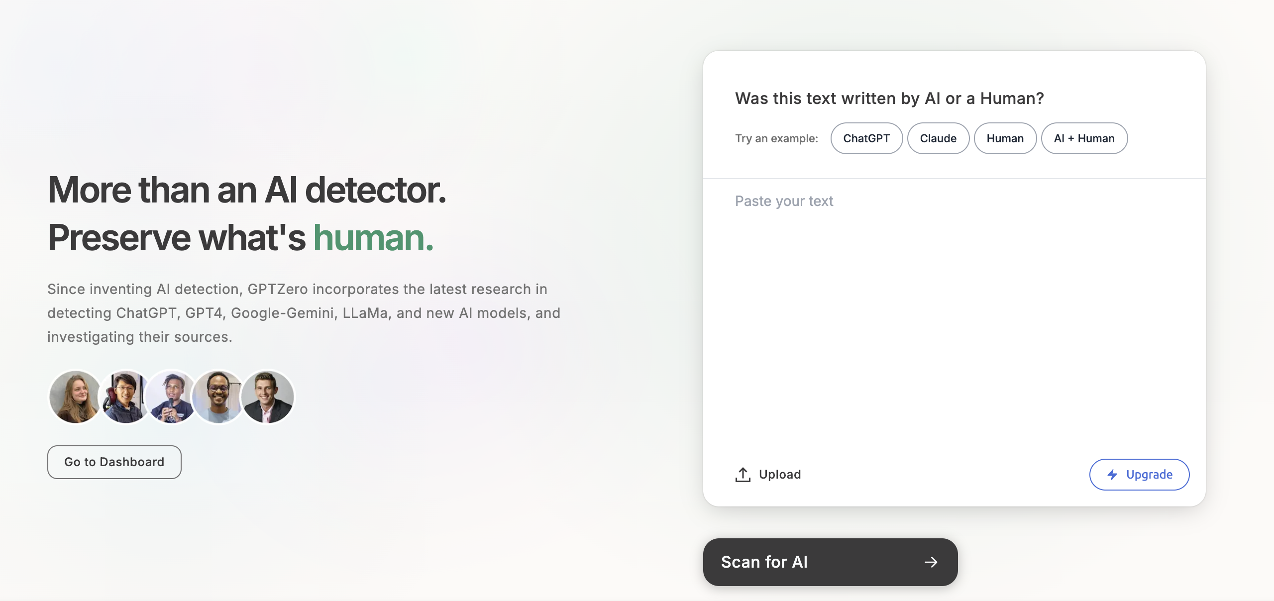
Task: Click the fifth avatar of man in suit
Action: click(268, 397)
